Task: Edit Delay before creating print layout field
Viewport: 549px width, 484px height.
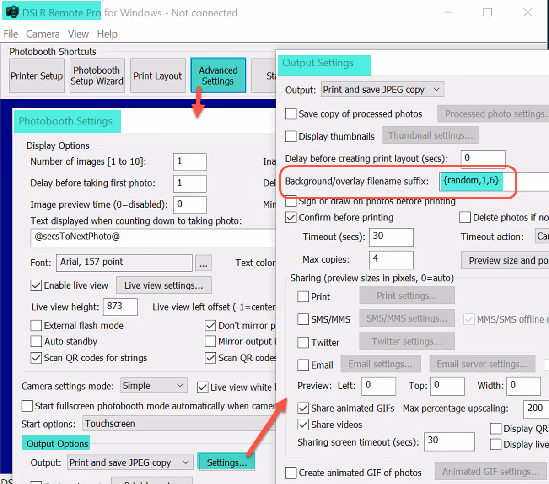Action: 483,158
